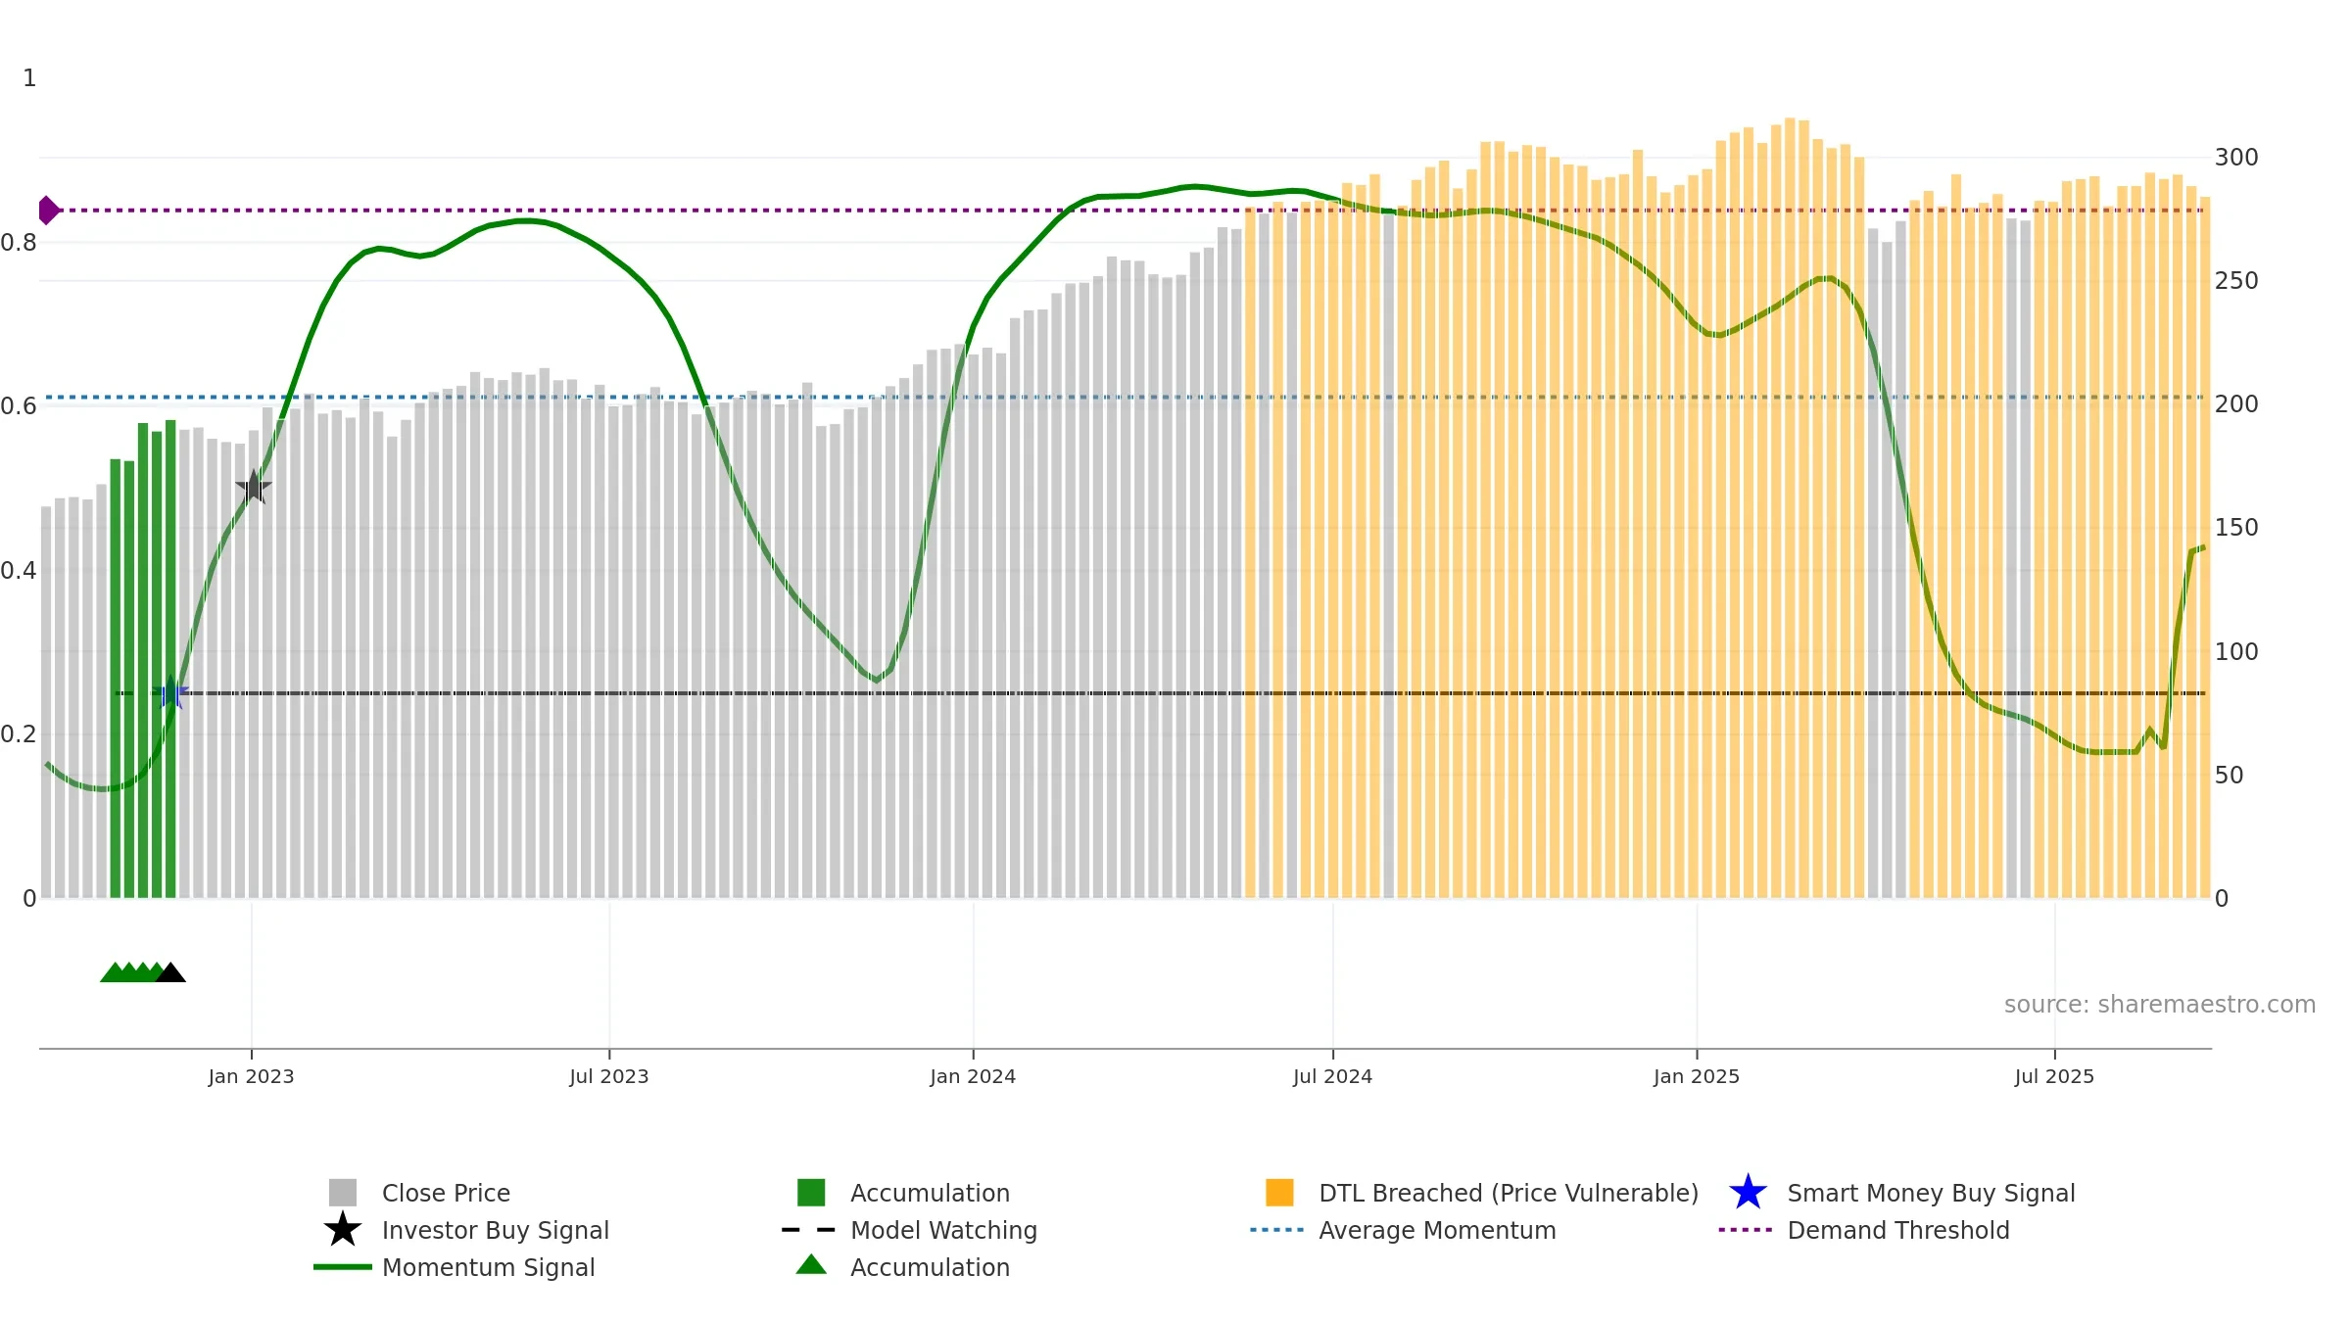Viewport: 2351px width, 1322px height.
Task: Click green triangle Accumulation legend icon
Action: click(811, 1265)
